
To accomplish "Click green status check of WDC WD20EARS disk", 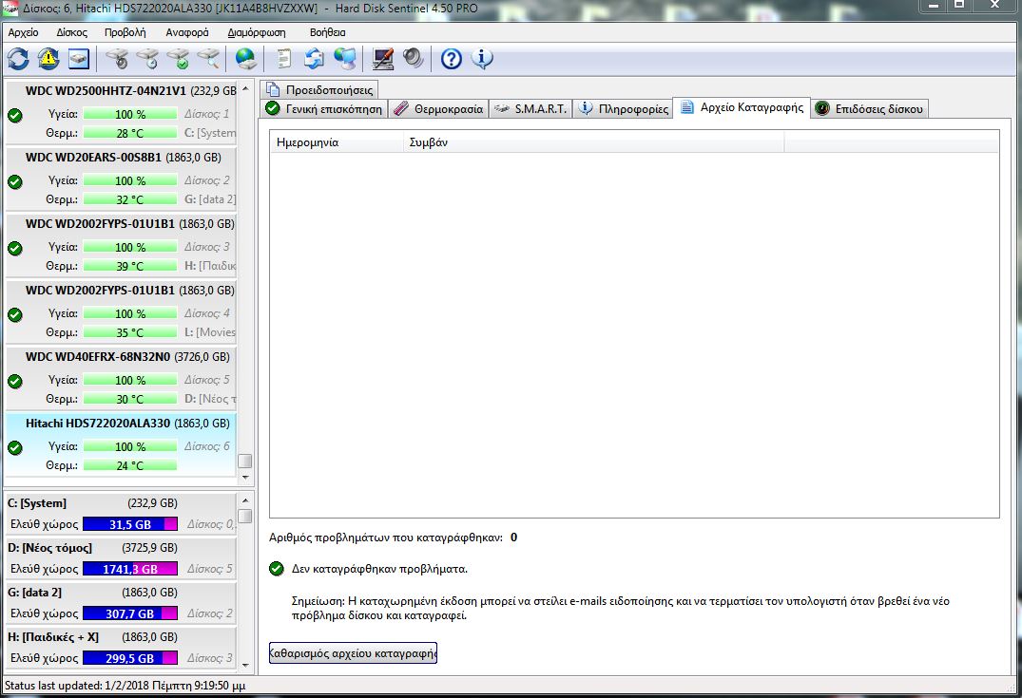I will [15, 181].
